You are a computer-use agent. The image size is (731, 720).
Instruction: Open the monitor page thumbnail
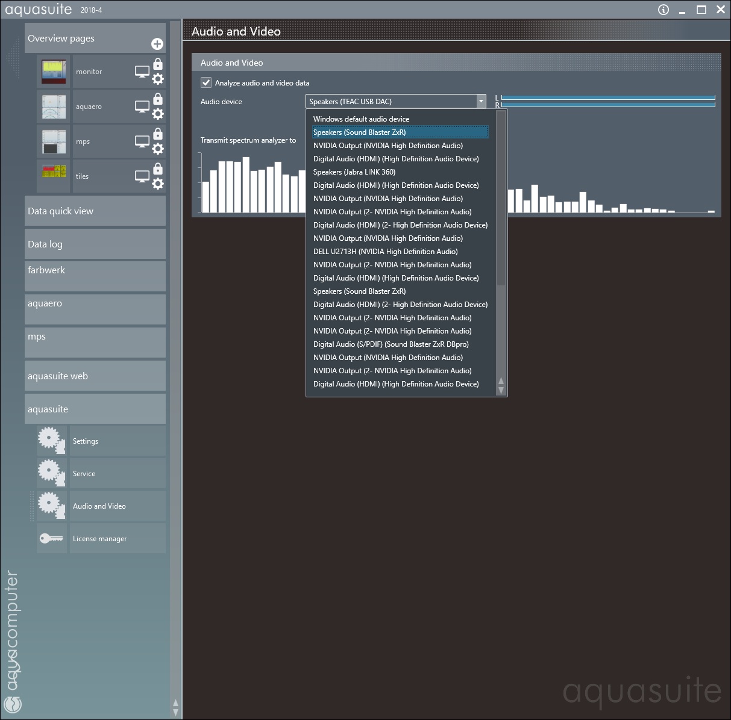click(54, 72)
